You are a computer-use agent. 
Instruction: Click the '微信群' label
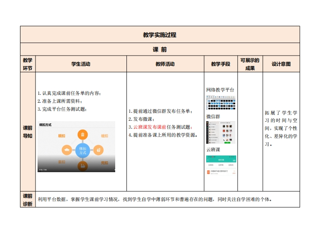(213, 117)
